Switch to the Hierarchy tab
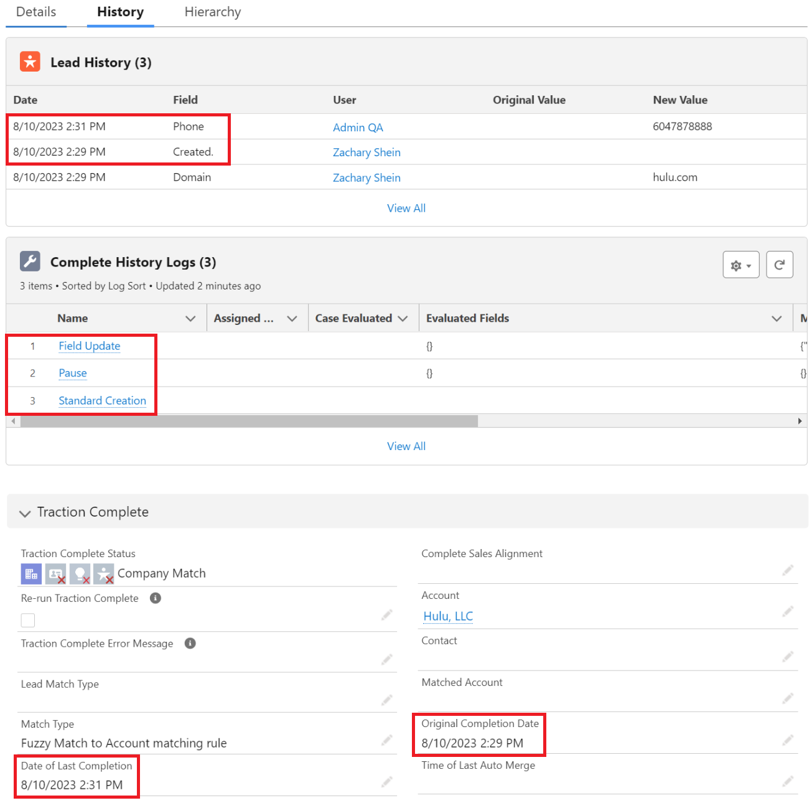 (212, 12)
